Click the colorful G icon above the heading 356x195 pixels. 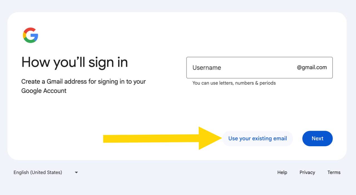(x=31, y=35)
